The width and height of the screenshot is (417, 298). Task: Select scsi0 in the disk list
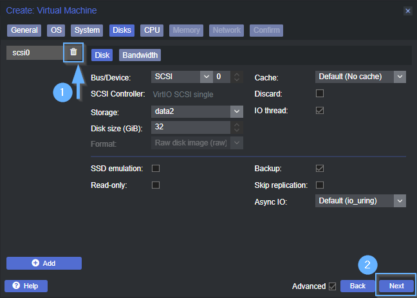(x=32, y=53)
